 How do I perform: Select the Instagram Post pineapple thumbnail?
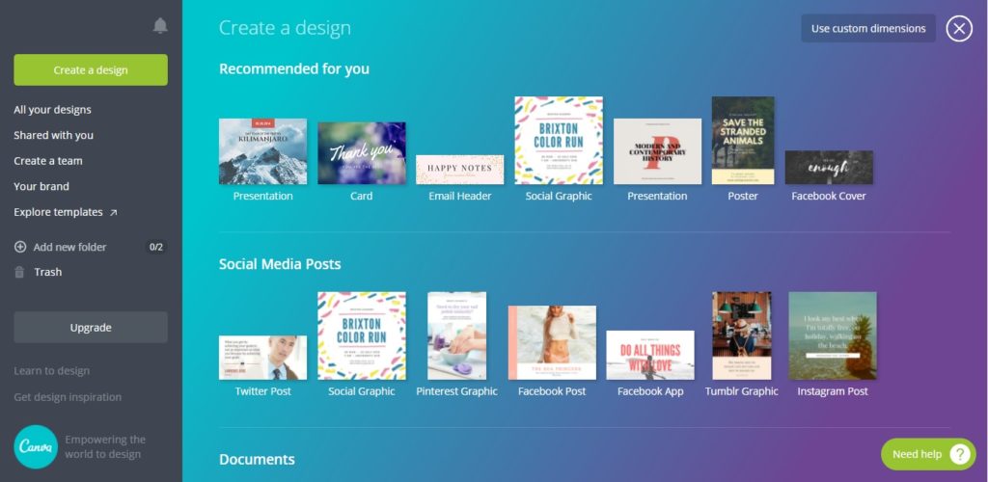(x=832, y=335)
